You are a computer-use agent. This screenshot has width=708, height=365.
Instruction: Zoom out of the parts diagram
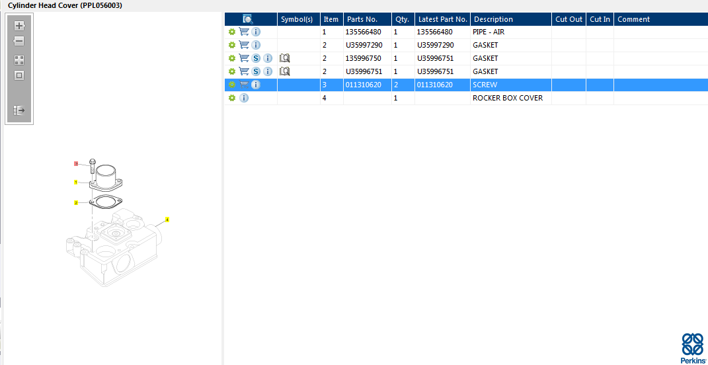click(x=19, y=41)
